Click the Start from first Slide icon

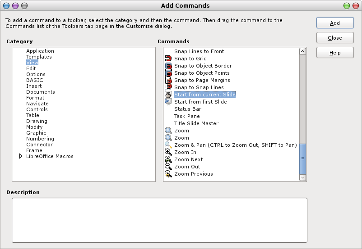tap(168, 102)
